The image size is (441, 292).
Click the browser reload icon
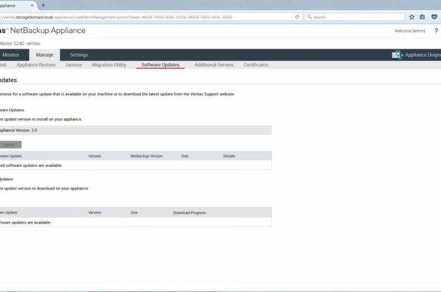click(297, 17)
